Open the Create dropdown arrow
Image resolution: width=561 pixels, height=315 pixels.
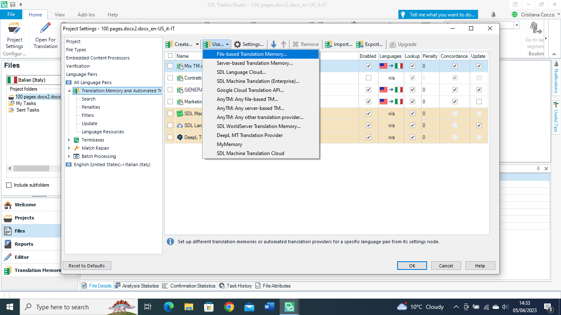(197, 44)
